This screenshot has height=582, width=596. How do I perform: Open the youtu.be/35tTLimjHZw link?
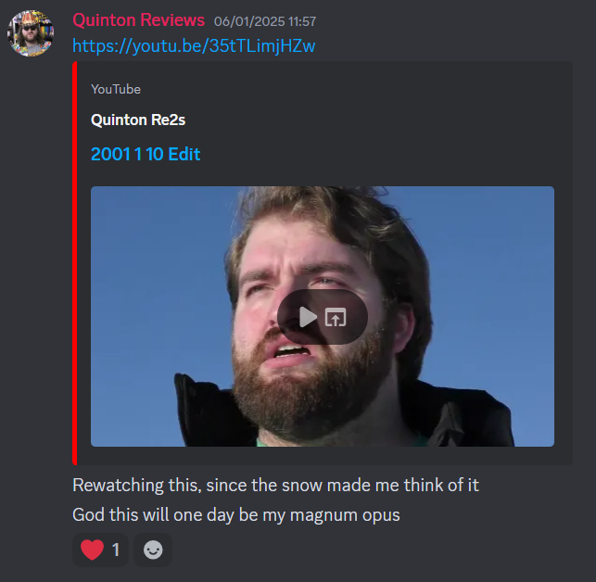coord(194,46)
